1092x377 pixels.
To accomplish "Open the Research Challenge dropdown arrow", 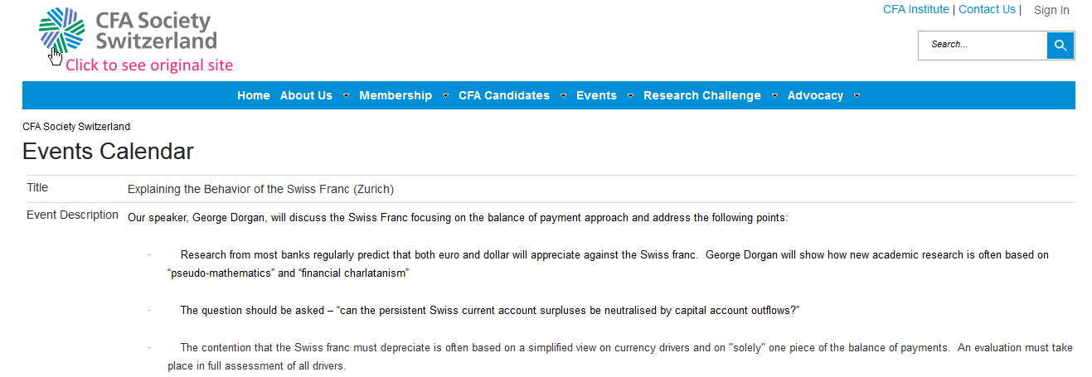I will click(x=774, y=96).
